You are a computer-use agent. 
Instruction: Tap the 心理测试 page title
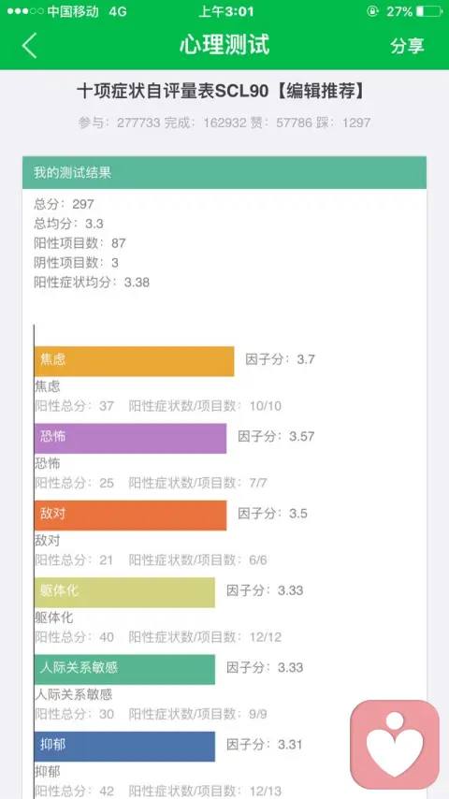(x=224, y=45)
